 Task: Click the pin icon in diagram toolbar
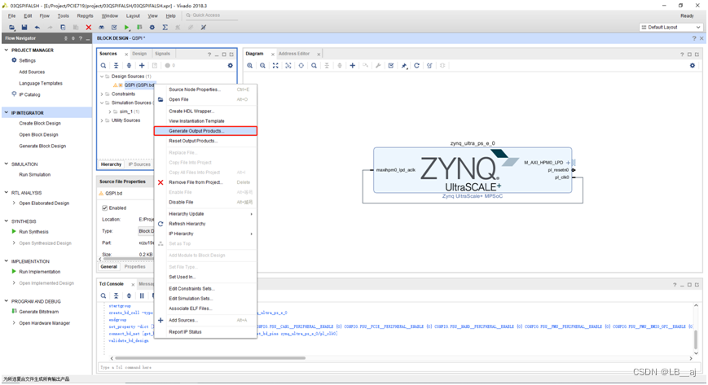[404, 65]
